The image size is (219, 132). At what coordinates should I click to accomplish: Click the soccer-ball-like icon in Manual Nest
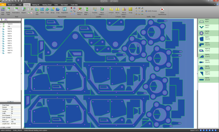click(74, 11)
